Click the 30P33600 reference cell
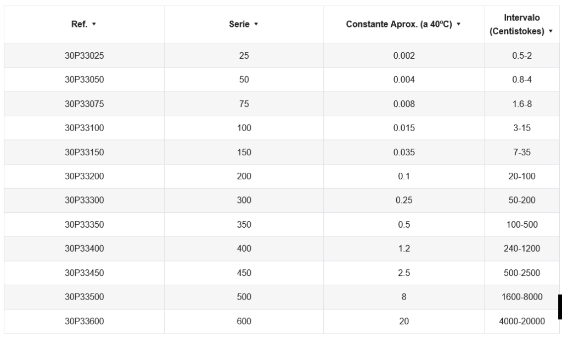The height and width of the screenshot is (339, 562). pos(84,321)
